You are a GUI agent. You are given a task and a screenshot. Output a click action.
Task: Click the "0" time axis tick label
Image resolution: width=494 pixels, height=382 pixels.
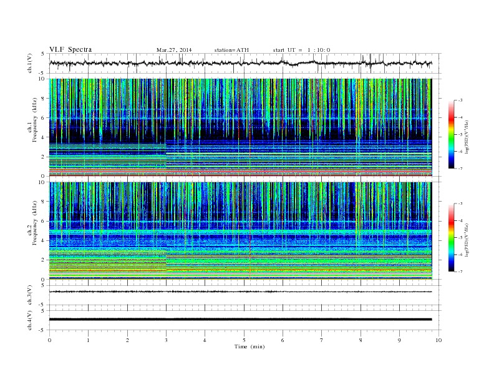[49, 340]
